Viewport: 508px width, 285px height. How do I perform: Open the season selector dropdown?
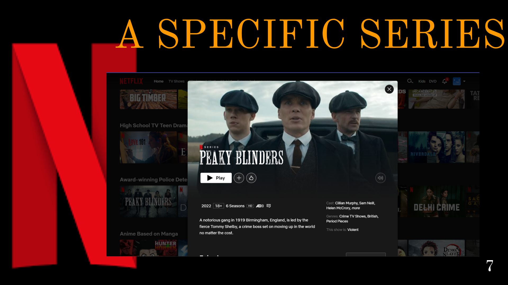(x=366, y=254)
